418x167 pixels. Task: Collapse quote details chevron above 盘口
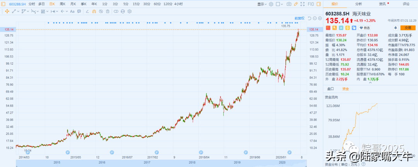click(x=370, y=83)
